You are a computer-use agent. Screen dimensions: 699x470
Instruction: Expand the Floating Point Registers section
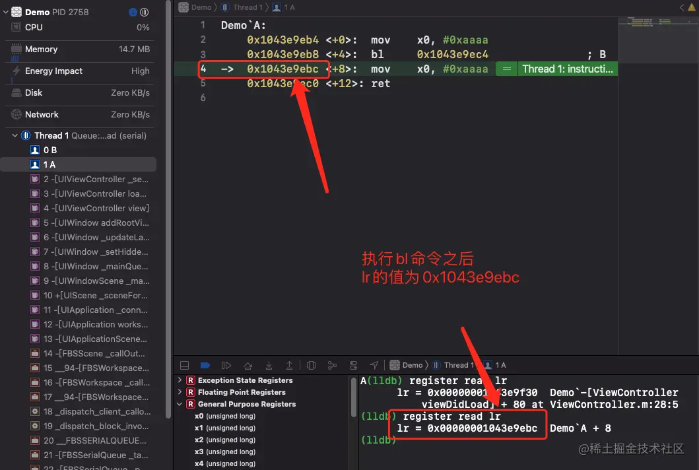(179, 392)
